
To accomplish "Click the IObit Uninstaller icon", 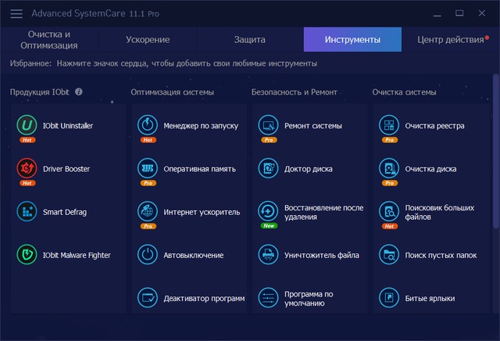I will [x=27, y=125].
